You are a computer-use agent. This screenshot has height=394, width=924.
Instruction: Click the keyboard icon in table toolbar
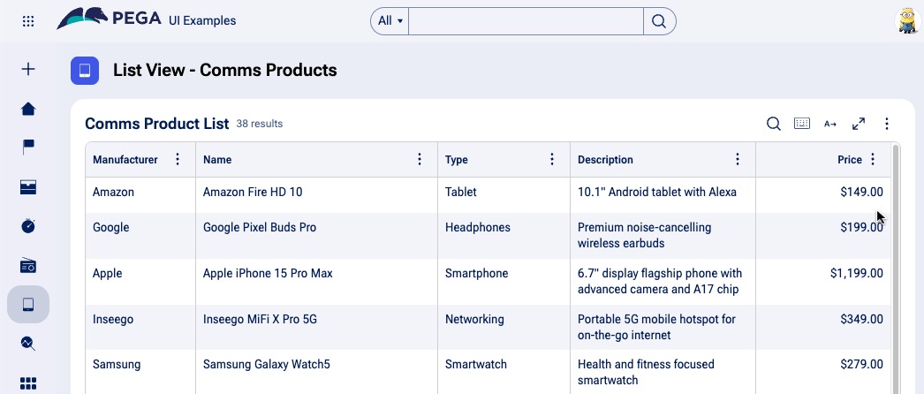pos(801,124)
